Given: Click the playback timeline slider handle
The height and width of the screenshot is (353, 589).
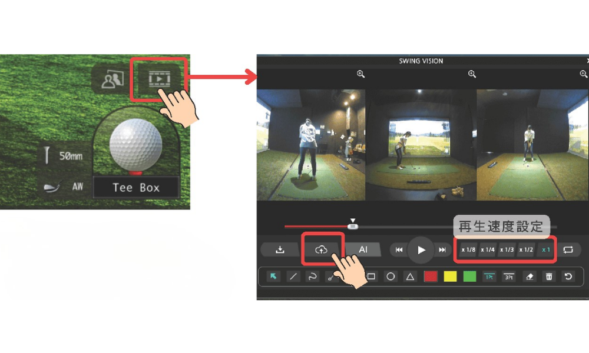Looking at the screenshot, I should pos(352,227).
